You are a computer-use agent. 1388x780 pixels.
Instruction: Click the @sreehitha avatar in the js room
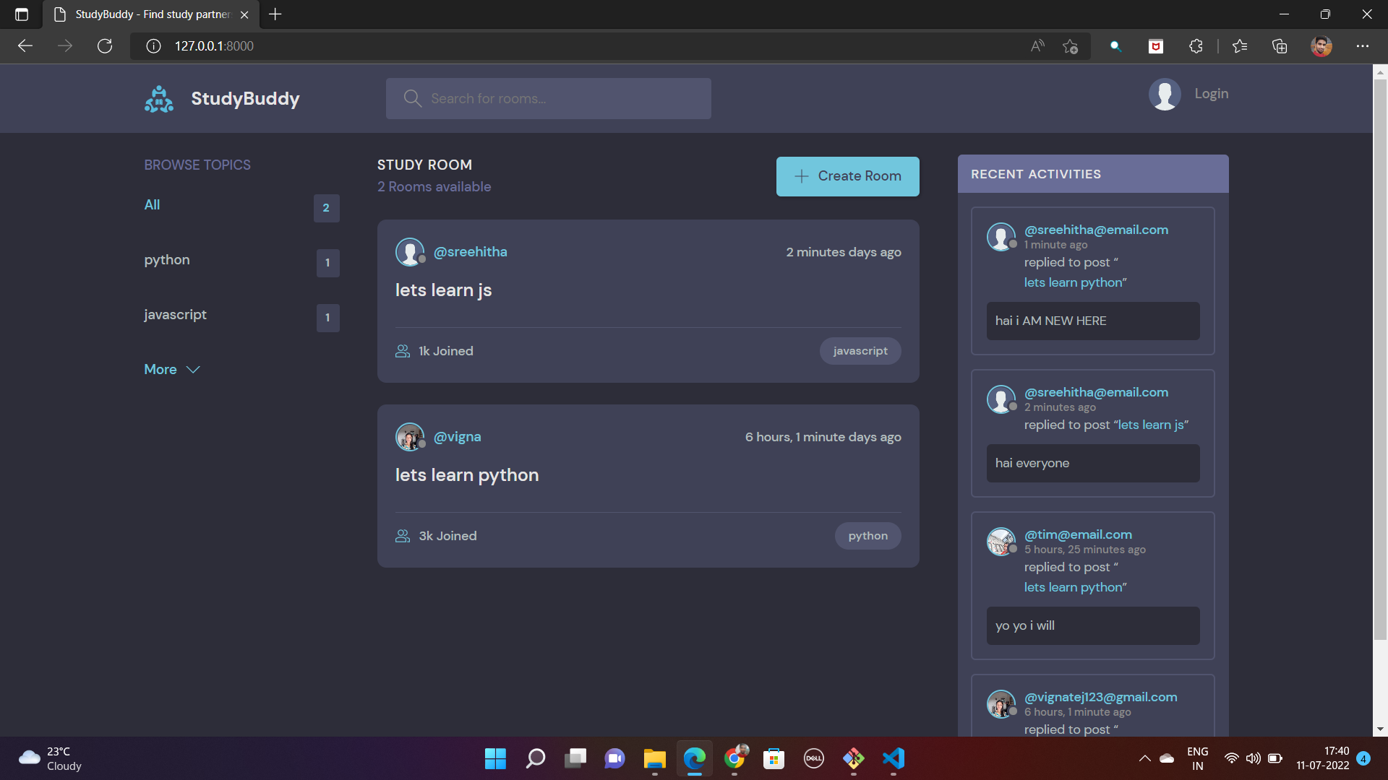tap(409, 252)
